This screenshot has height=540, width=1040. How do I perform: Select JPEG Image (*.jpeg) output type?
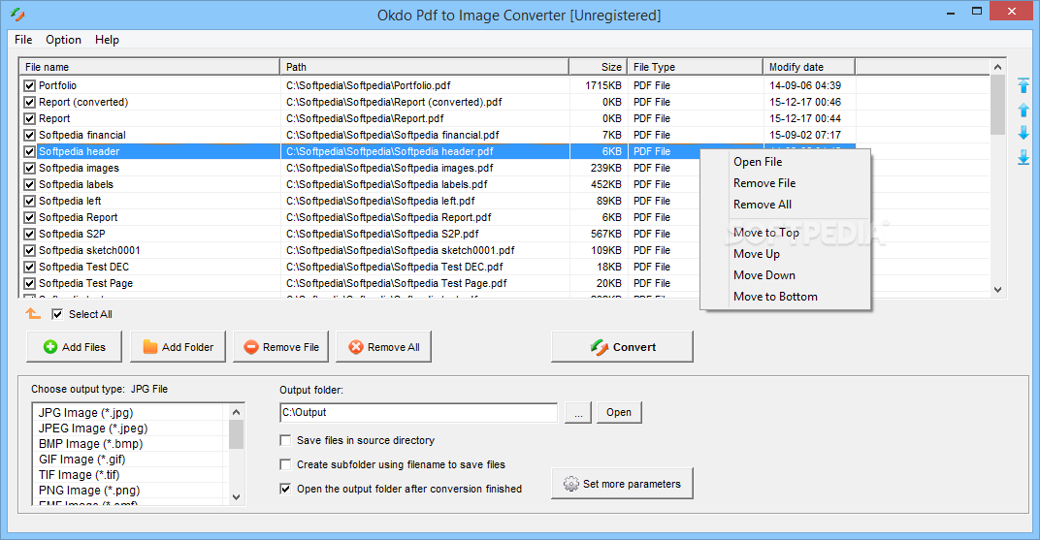[x=131, y=428]
